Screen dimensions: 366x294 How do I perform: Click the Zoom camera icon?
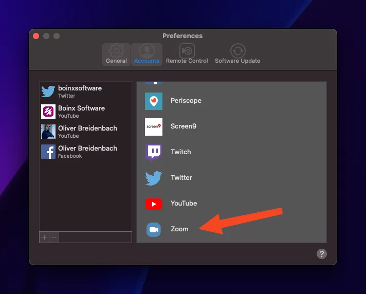[154, 230]
